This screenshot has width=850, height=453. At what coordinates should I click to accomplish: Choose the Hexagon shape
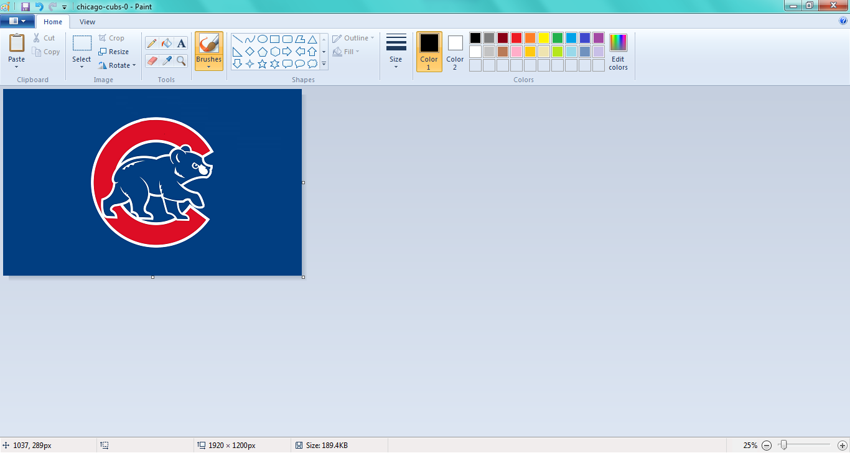point(274,52)
